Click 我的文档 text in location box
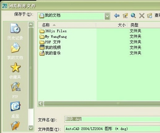Image resolution: width=160 pixels, height=133 pixels. pos(53,16)
